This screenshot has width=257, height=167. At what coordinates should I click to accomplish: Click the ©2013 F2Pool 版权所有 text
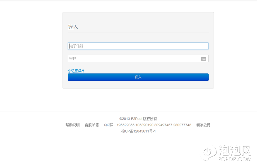[x=138, y=119]
